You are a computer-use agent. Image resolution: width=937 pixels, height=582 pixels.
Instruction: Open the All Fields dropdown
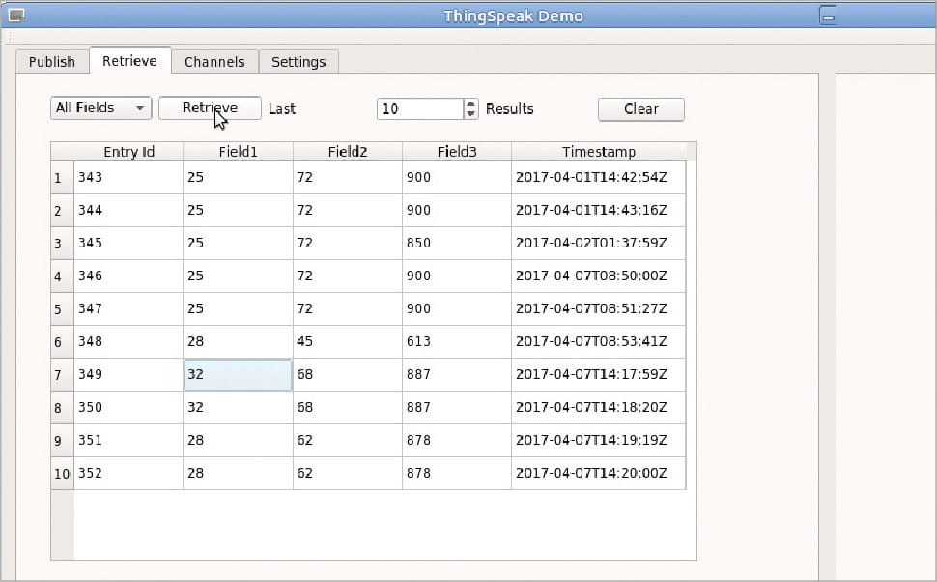[x=100, y=108]
